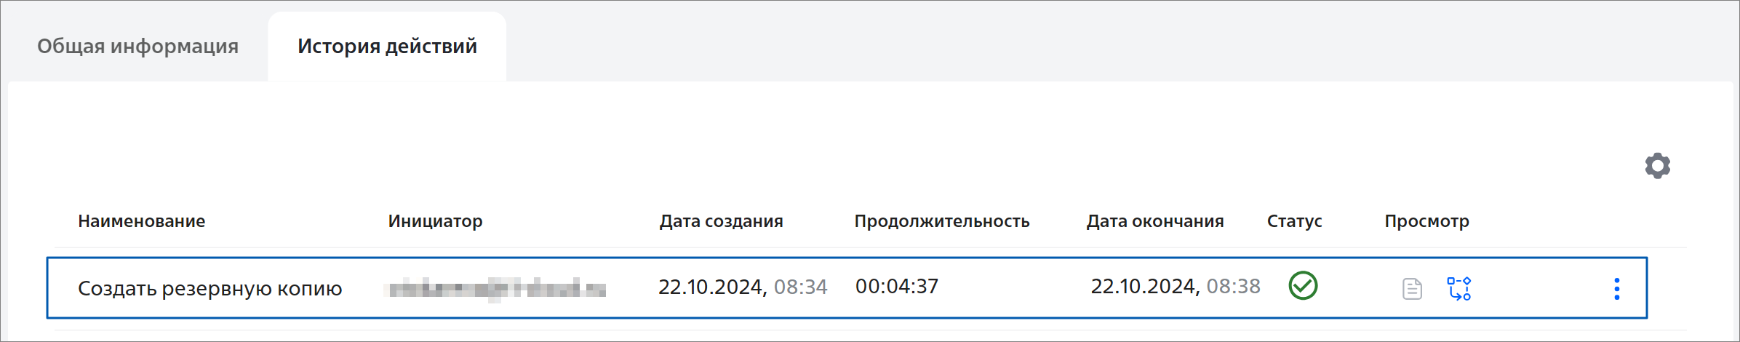Open the workflow diagram view icon
This screenshot has height=342, width=1740.
tap(1458, 288)
